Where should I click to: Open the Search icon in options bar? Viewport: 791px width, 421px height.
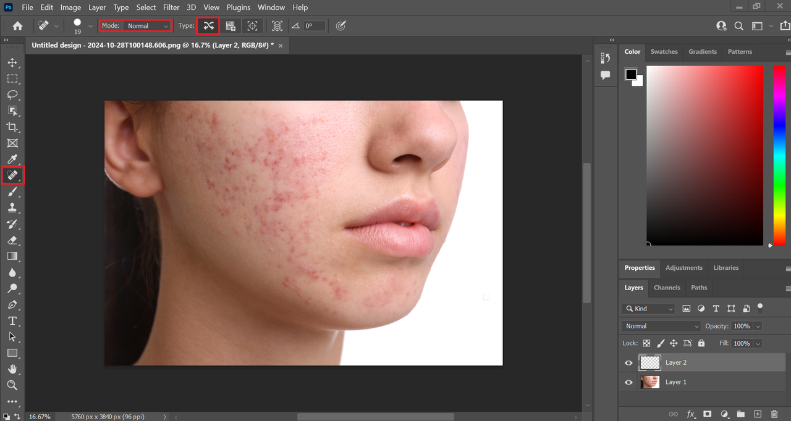point(739,26)
